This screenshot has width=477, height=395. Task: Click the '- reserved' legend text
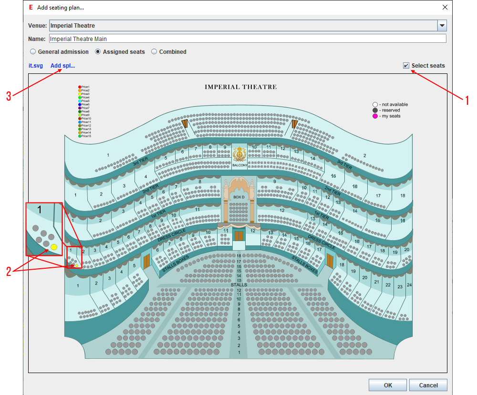389,110
